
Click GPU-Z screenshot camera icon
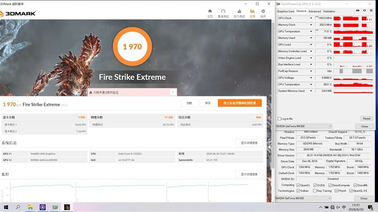coord(358,10)
